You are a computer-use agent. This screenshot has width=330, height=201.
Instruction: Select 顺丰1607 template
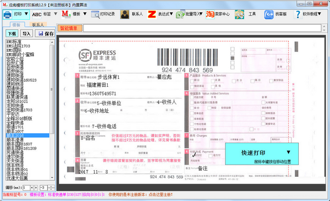coord(15,131)
